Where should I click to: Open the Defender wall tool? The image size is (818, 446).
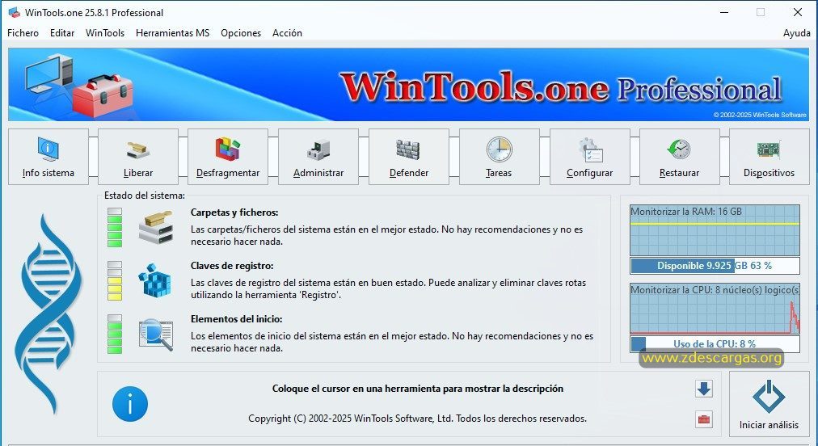click(408, 157)
